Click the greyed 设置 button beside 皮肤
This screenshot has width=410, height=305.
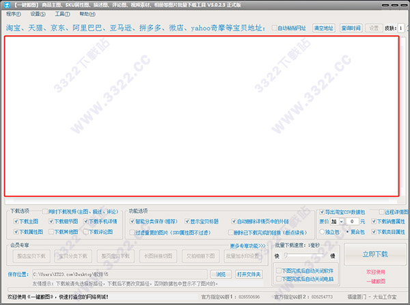[x=374, y=28]
